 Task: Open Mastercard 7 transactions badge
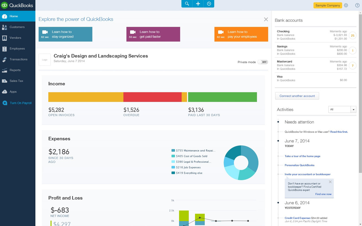[352, 66]
